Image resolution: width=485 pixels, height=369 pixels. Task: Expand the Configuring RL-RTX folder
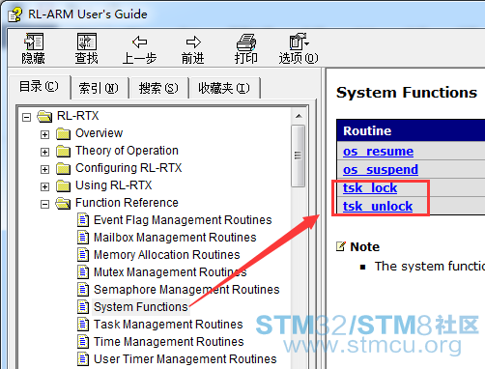(x=44, y=169)
